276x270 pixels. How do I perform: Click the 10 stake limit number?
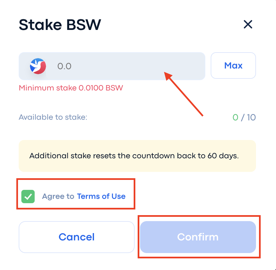[251, 117]
